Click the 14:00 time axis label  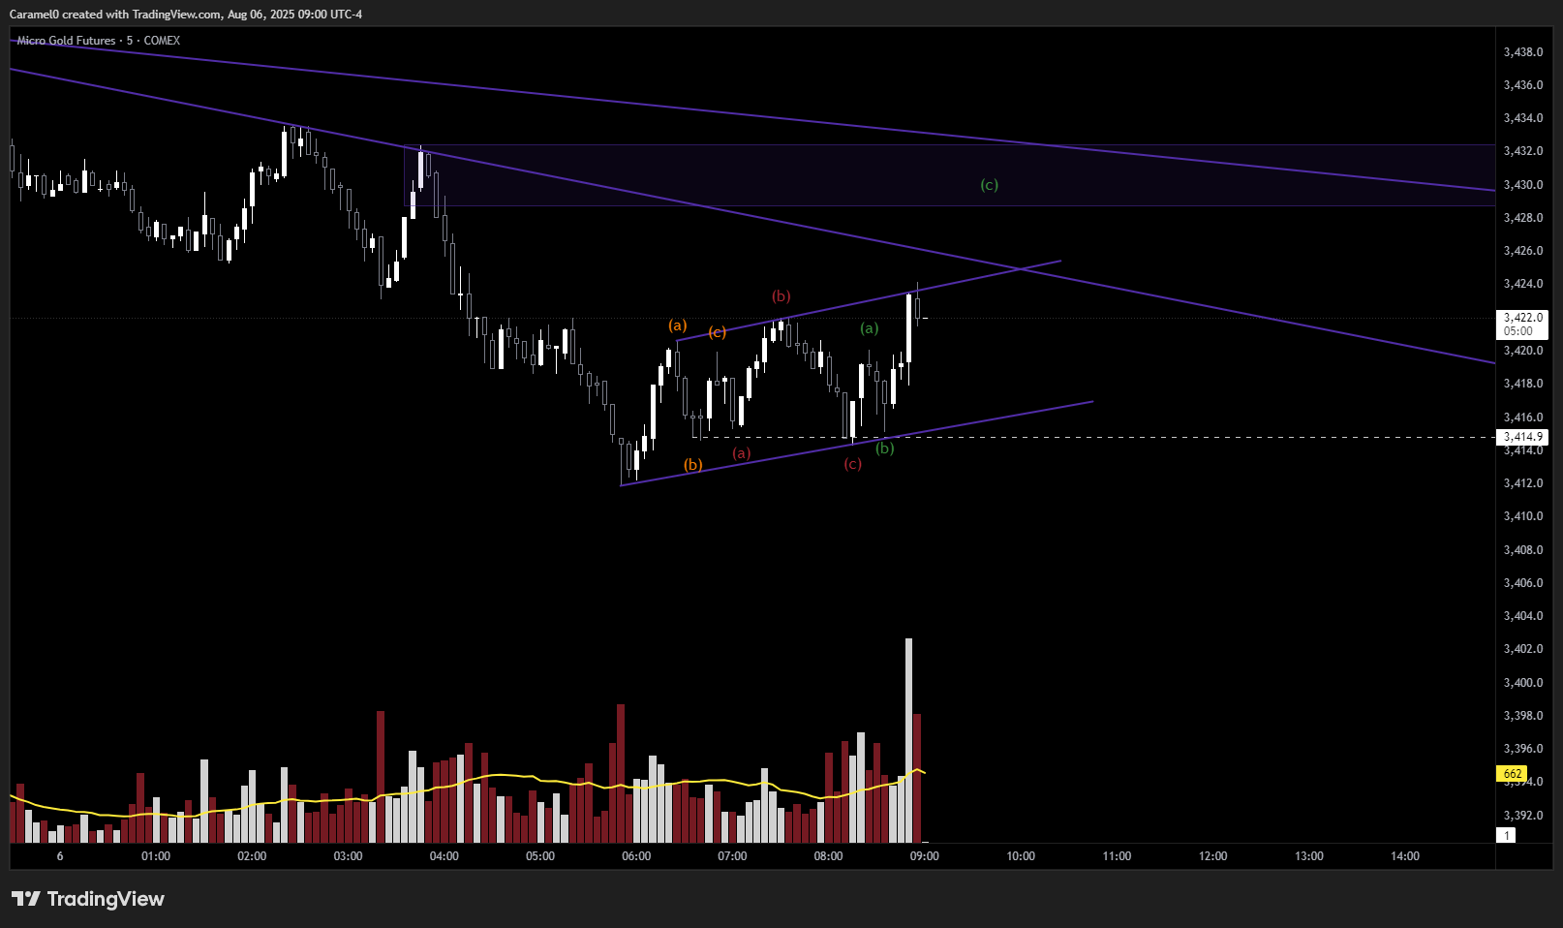(1405, 856)
